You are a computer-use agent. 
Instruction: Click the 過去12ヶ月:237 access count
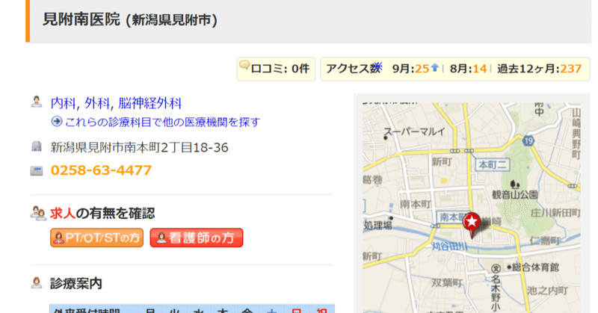click(x=540, y=69)
